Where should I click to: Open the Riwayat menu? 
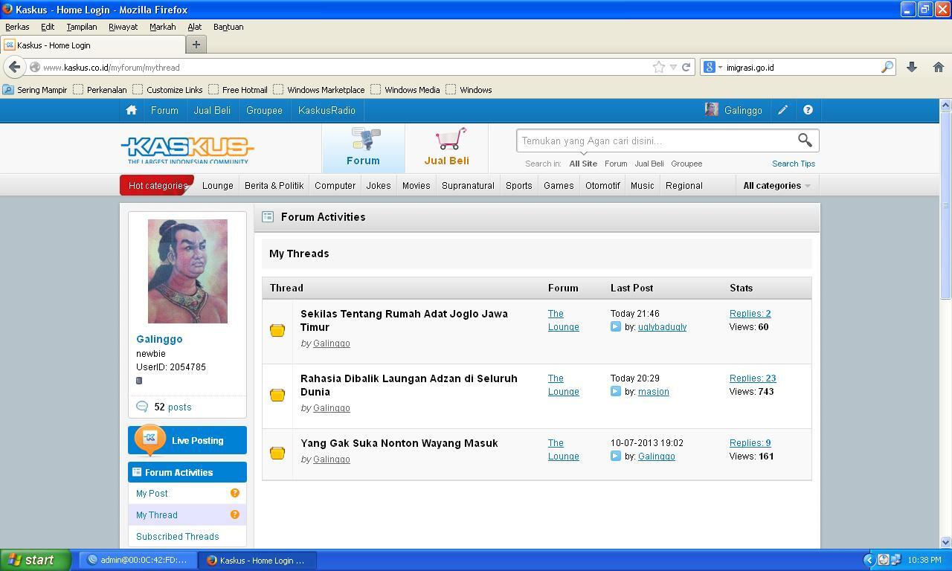click(123, 27)
